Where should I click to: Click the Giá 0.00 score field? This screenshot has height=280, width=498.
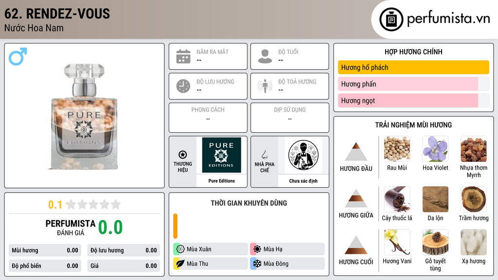pyautogui.click(x=124, y=266)
